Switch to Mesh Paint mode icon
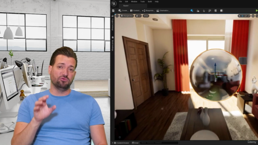 click(x=210, y=11)
